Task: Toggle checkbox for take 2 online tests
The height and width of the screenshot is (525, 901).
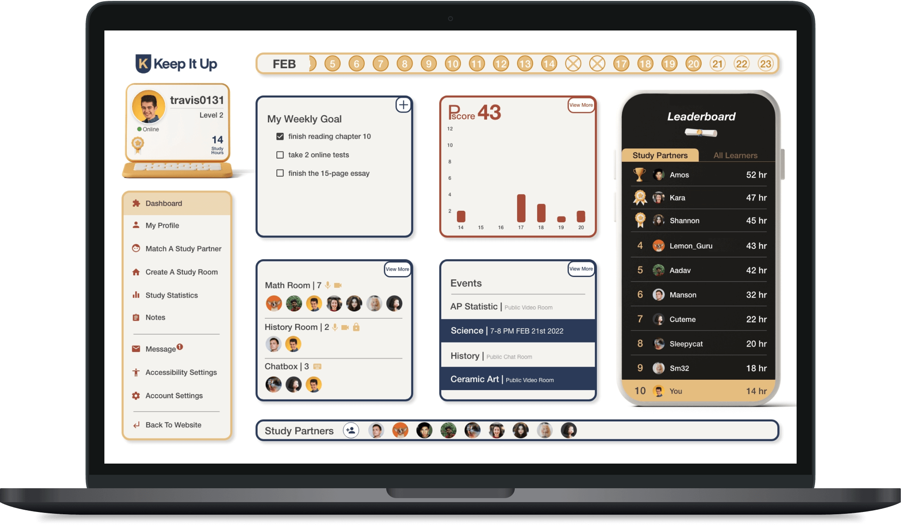Action: (280, 154)
